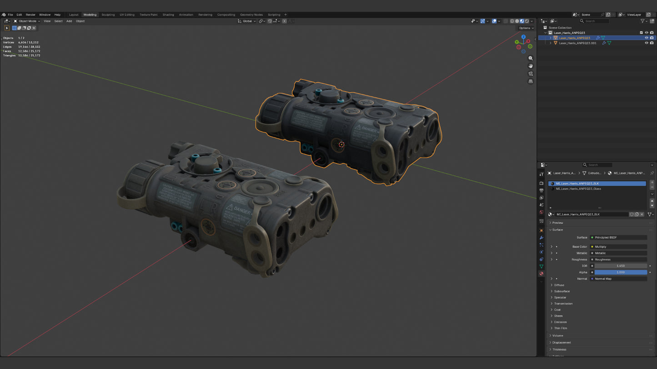Viewport: 657px width, 369px height.
Task: Remove material slot with minus button
Action: tap(652, 187)
